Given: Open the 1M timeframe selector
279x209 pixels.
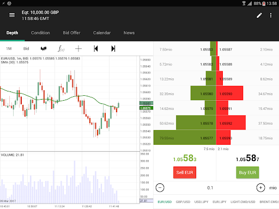Looking at the screenshot, I should tap(9, 48).
